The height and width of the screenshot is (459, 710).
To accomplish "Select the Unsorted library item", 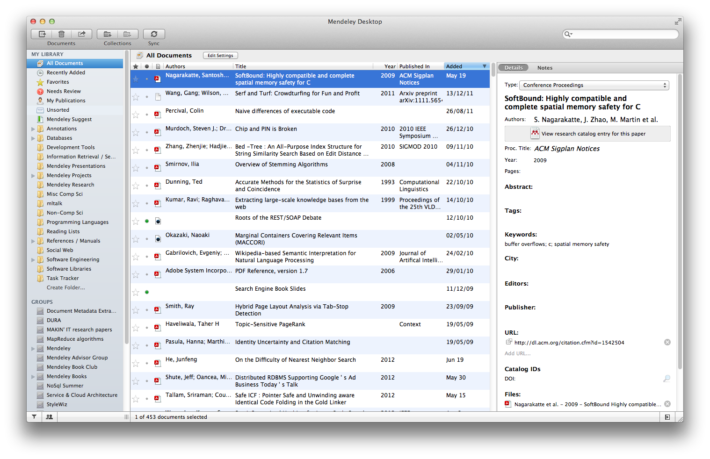I will coord(58,110).
